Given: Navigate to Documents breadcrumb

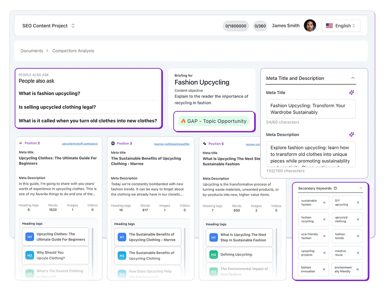Looking at the screenshot, I should 32,51.
